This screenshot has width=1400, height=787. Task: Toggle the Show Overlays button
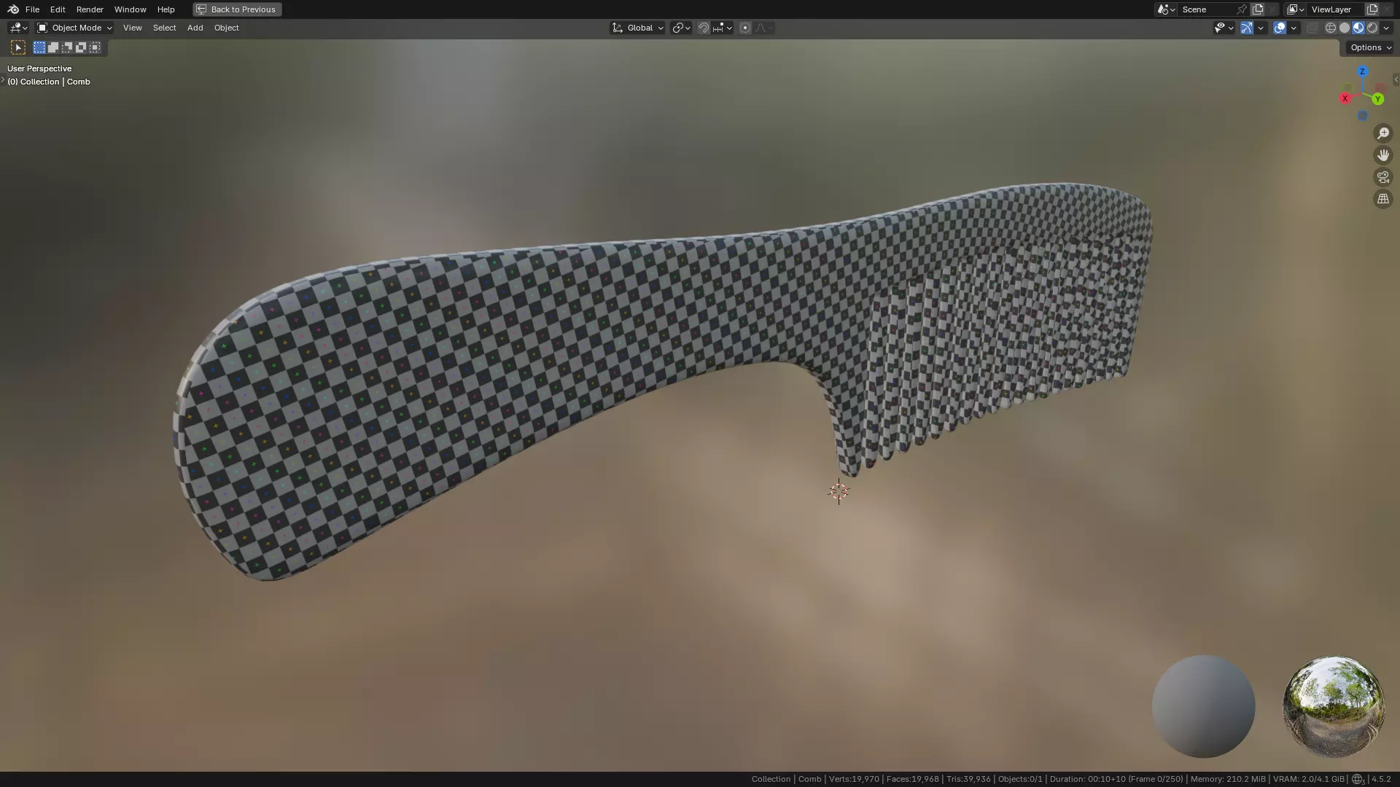[1280, 28]
